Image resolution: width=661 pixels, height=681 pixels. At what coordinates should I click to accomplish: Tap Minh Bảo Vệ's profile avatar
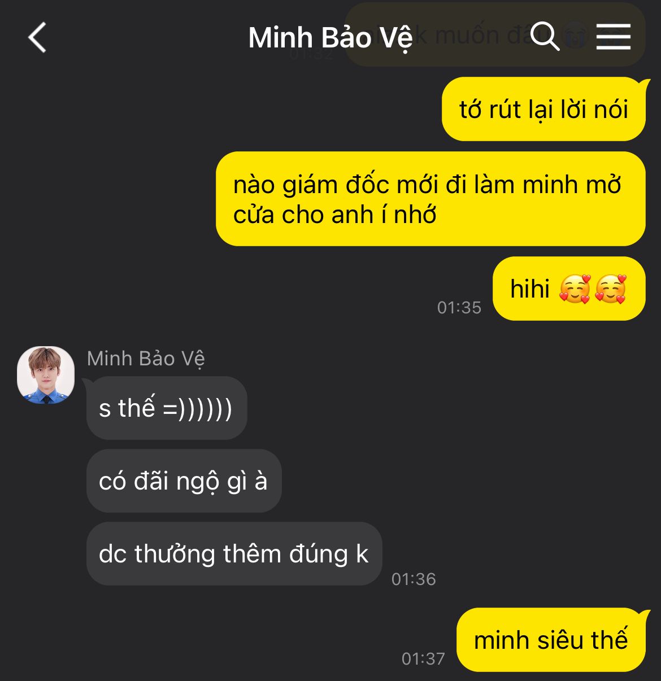[46, 375]
